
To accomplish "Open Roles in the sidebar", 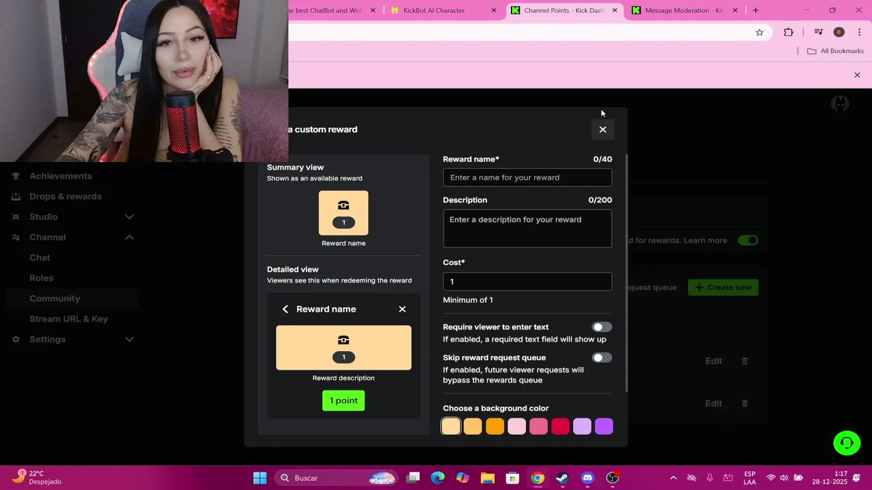I will [41, 278].
